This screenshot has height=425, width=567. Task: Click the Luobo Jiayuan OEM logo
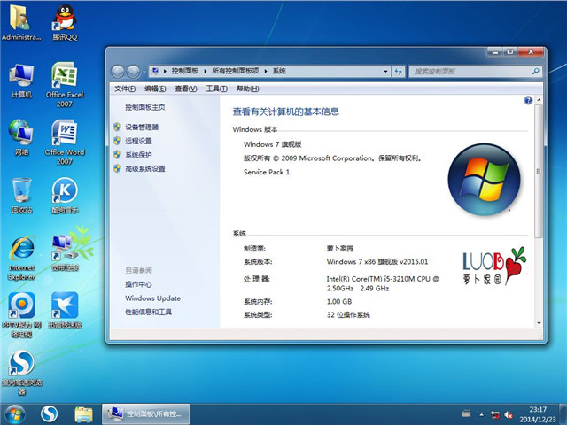pyautogui.click(x=494, y=267)
